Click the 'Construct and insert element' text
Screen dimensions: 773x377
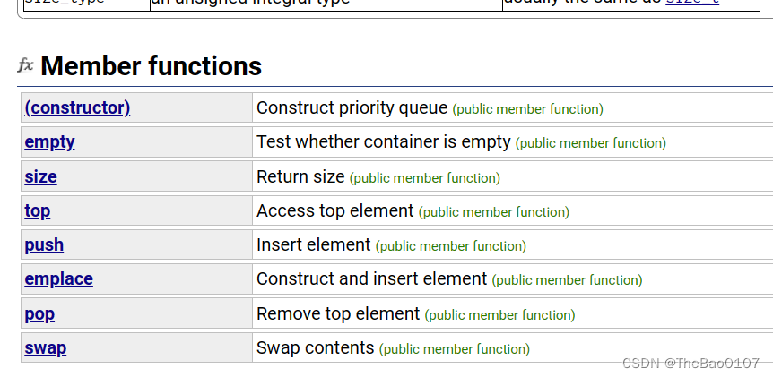click(x=371, y=279)
